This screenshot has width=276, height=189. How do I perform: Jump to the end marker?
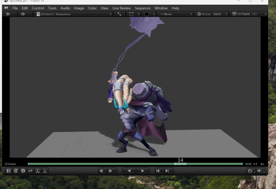pyautogui.click(x=167, y=171)
